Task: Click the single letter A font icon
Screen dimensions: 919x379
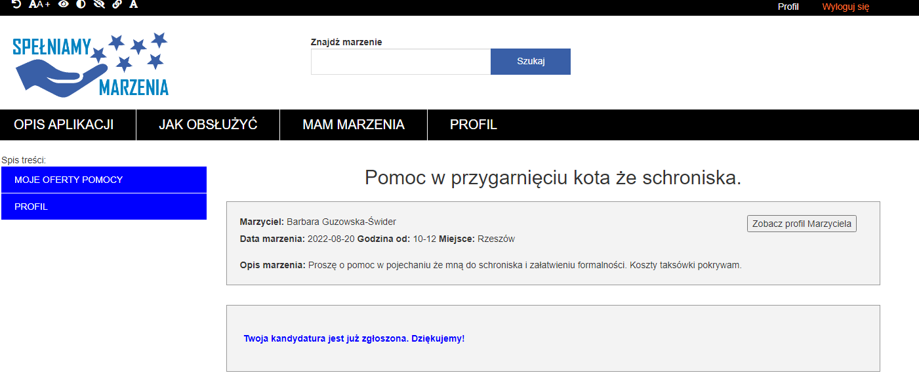Action: [x=134, y=5]
